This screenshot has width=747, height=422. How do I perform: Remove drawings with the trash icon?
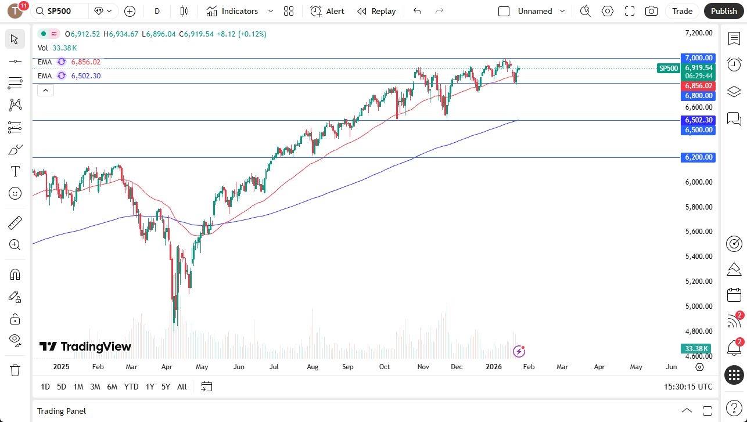tap(15, 370)
